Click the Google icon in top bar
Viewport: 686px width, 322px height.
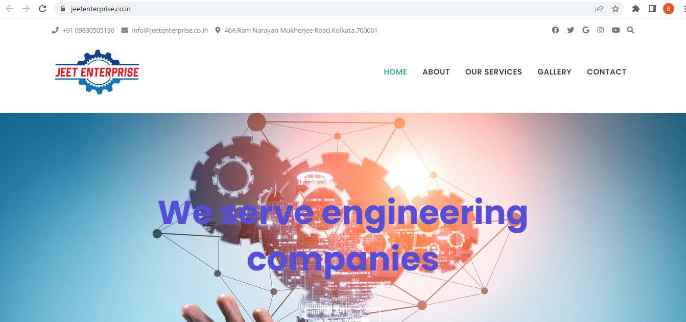click(x=585, y=30)
